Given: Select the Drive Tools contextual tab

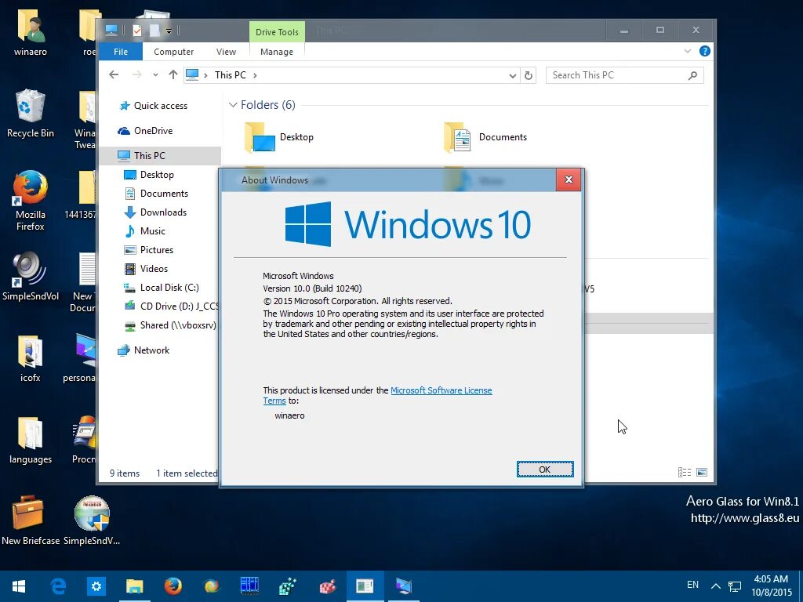Looking at the screenshot, I should click(277, 31).
